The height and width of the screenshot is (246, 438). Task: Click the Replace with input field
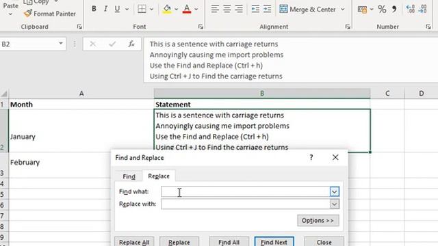[x=246, y=204]
